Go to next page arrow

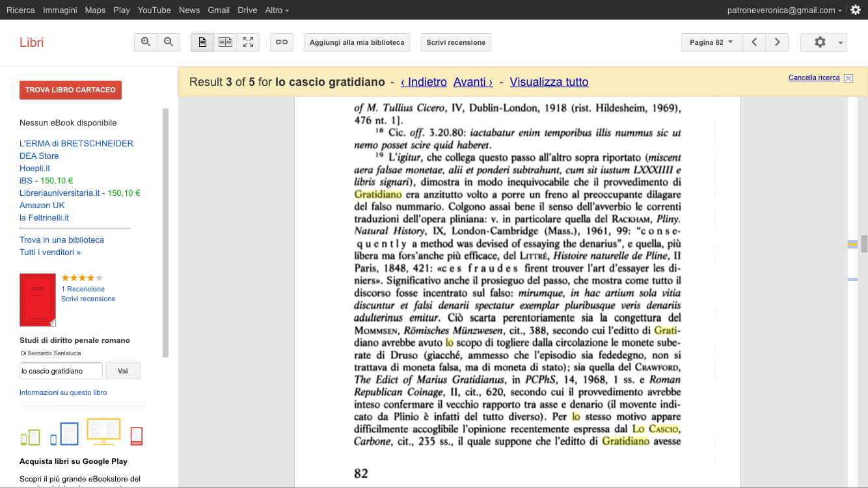pos(777,42)
